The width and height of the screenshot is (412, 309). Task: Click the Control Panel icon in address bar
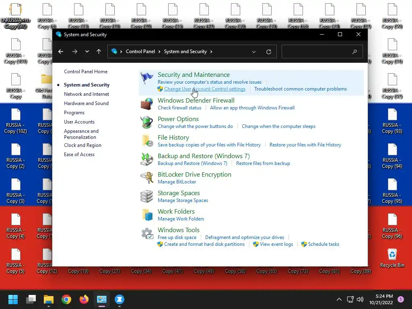[x=114, y=51]
